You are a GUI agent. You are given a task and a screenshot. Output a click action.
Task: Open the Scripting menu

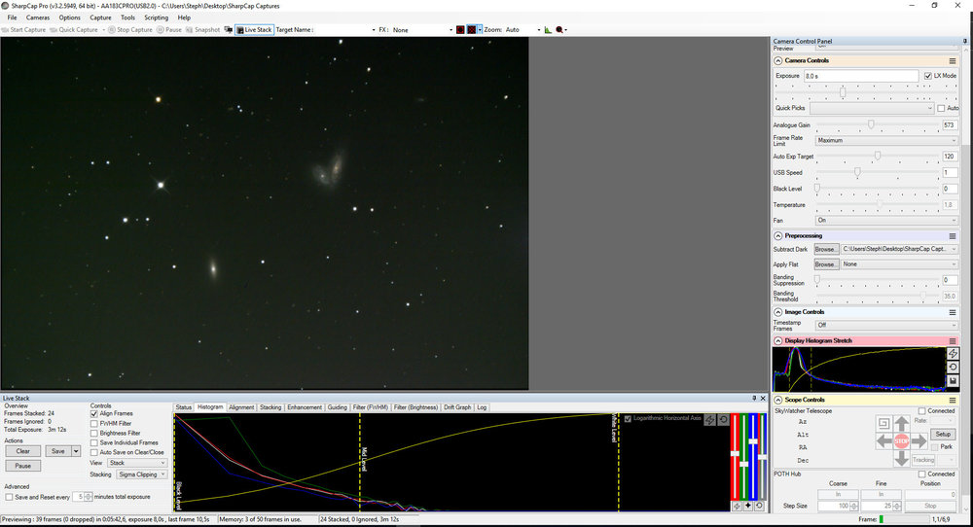[157, 18]
